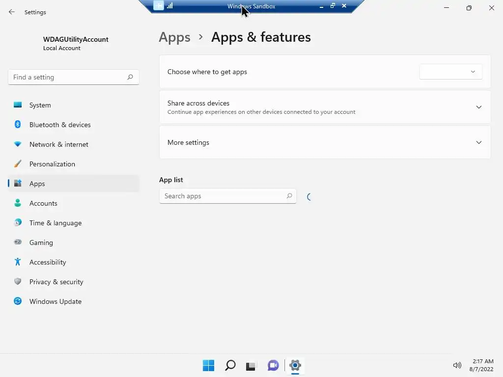Click the Sandbox pin icon in blue bar
The height and width of the screenshot is (377, 503).
click(x=159, y=5)
